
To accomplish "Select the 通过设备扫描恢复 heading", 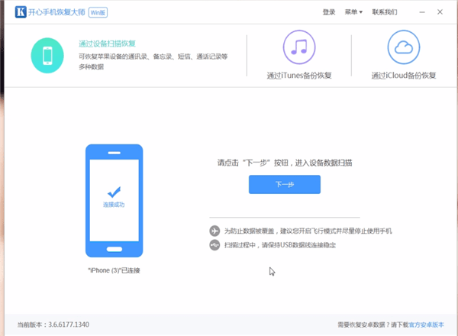I will (107, 44).
